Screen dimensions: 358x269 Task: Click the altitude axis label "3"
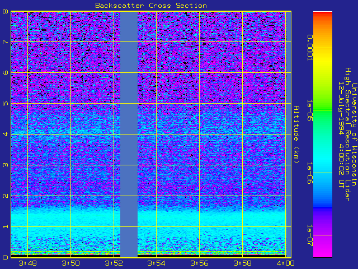(5, 165)
